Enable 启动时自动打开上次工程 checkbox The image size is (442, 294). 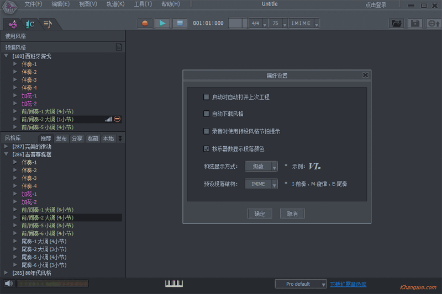coord(207,97)
